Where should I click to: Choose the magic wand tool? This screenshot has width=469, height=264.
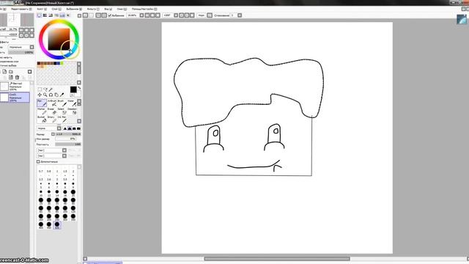(x=51, y=89)
